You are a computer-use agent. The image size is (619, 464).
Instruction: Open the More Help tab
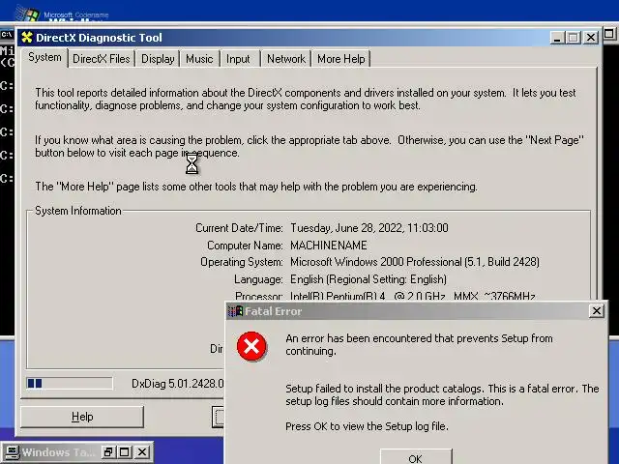[x=341, y=59]
